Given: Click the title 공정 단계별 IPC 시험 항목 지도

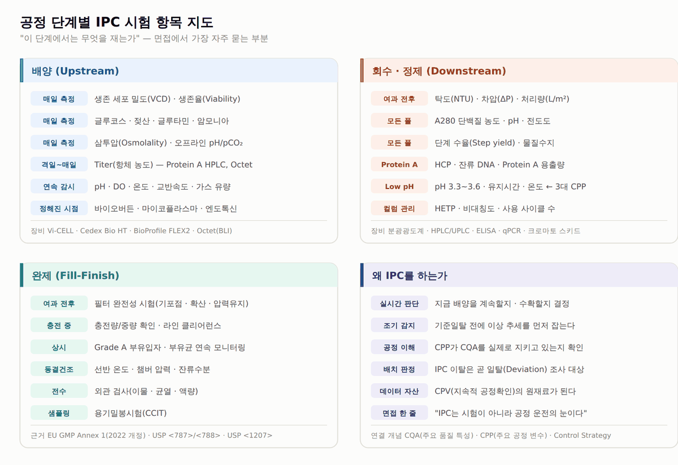Looking at the screenshot, I should pyautogui.click(x=117, y=23).
